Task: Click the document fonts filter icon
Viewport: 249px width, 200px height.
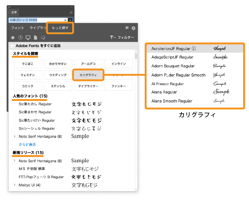Action: tap(36, 37)
